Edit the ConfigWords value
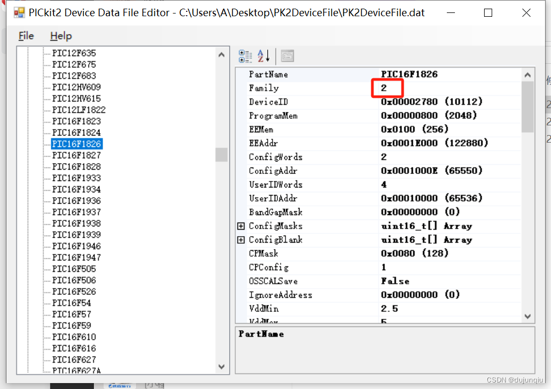551x389 pixels. [x=450, y=157]
